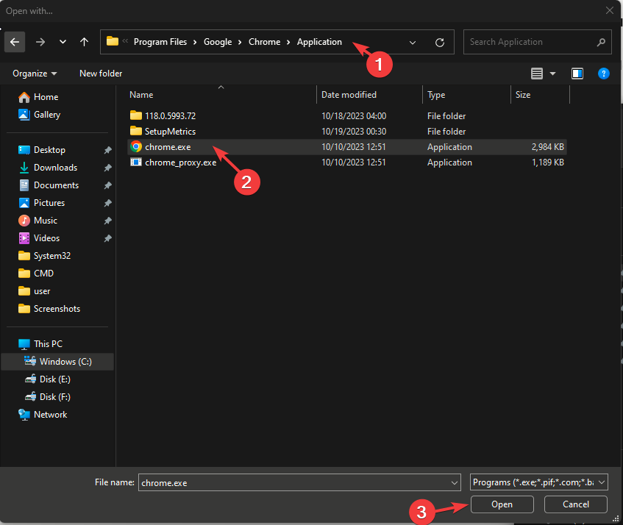This screenshot has height=525, width=623.
Task: Toggle the preview pane
Action: point(577,74)
